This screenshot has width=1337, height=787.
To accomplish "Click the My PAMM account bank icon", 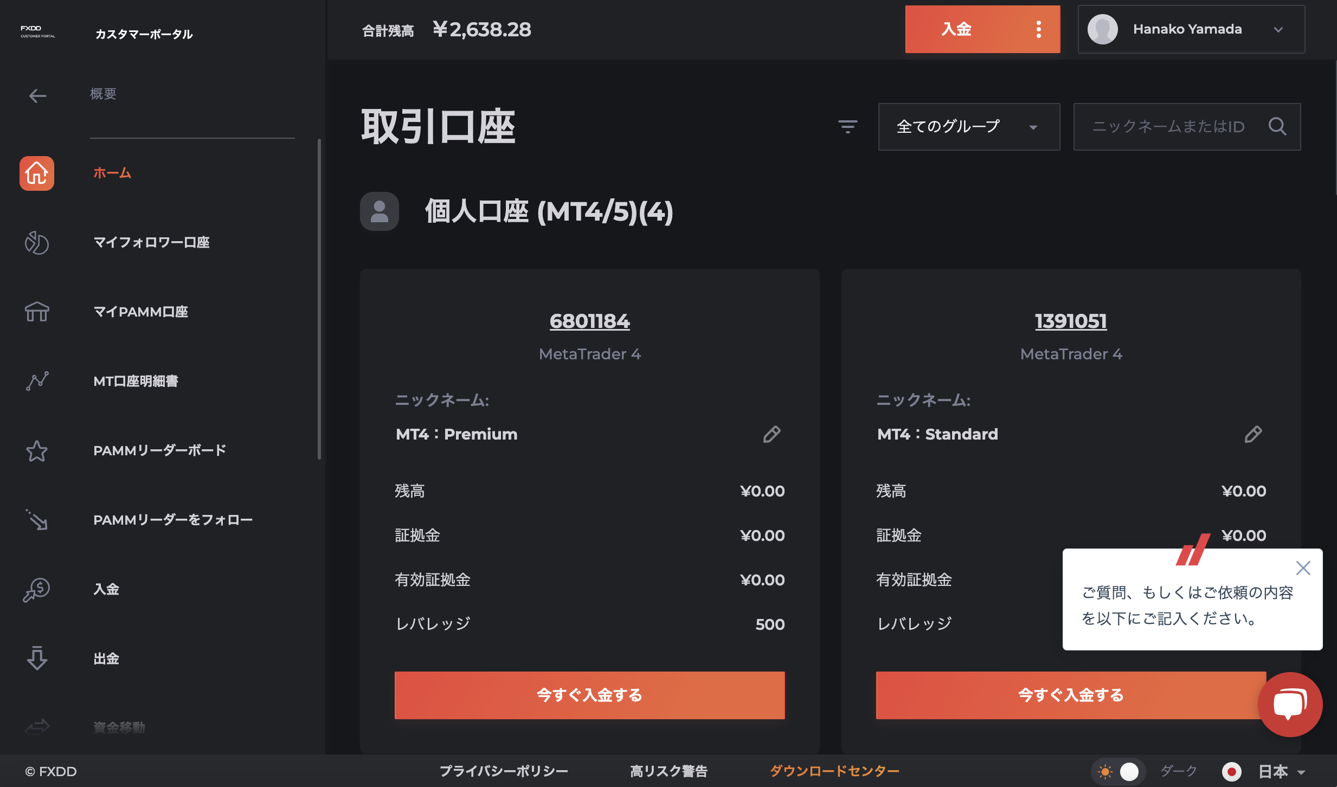I will 37,312.
